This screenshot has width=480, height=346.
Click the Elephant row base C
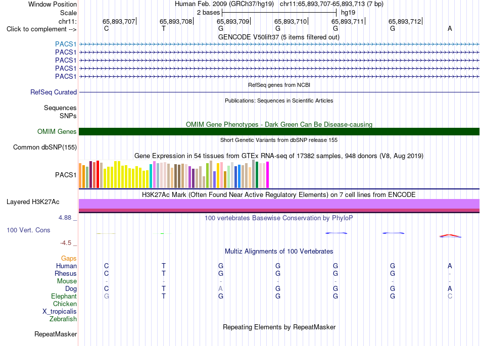[x=450, y=296]
